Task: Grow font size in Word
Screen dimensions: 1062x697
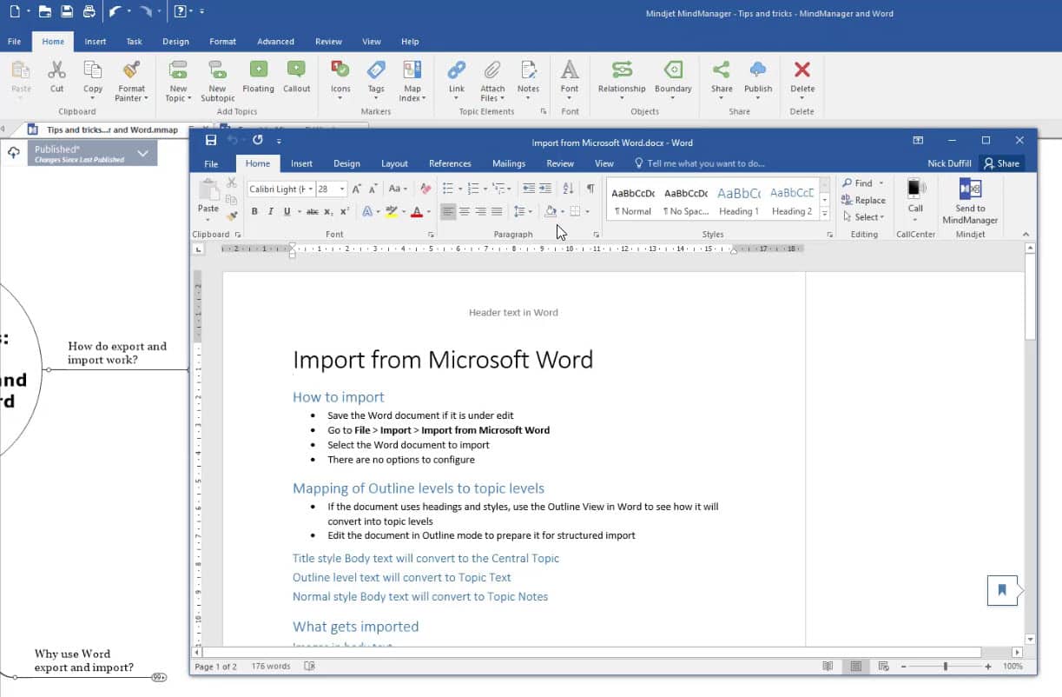Action: (x=357, y=189)
